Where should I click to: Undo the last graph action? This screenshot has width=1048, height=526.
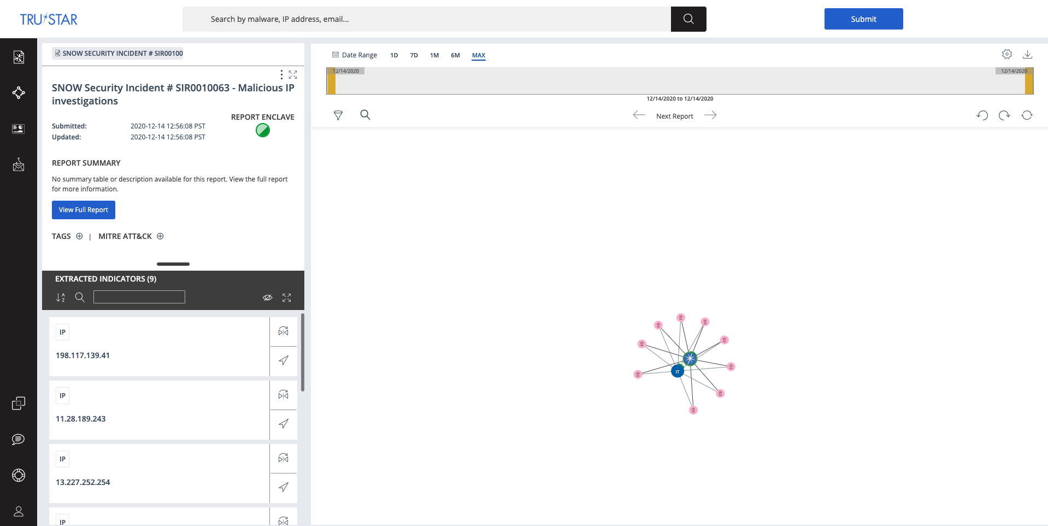coord(982,115)
